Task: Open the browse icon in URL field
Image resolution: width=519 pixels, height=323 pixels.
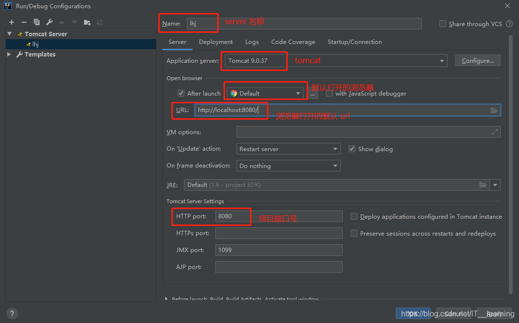Action: click(494, 110)
